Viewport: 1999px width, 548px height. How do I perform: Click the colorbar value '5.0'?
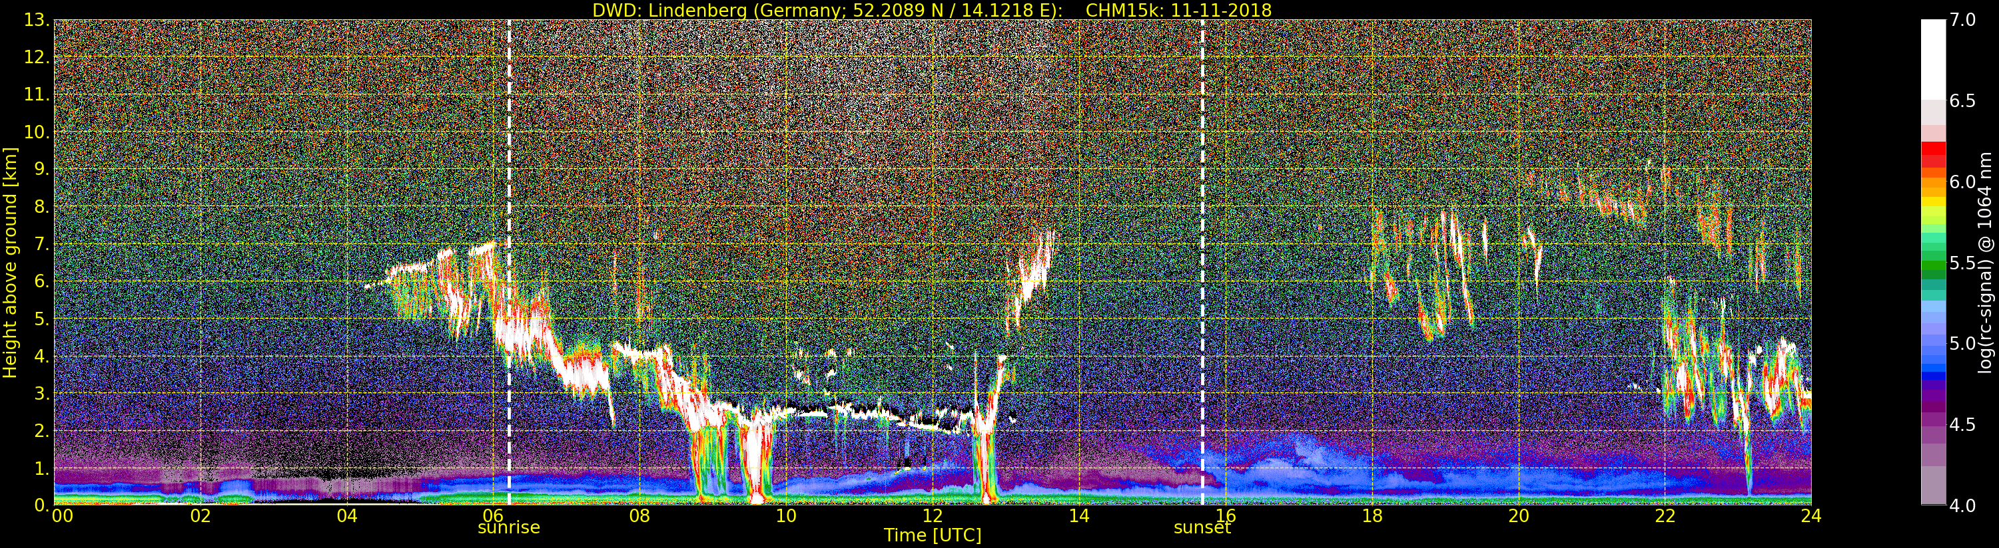1962,343
